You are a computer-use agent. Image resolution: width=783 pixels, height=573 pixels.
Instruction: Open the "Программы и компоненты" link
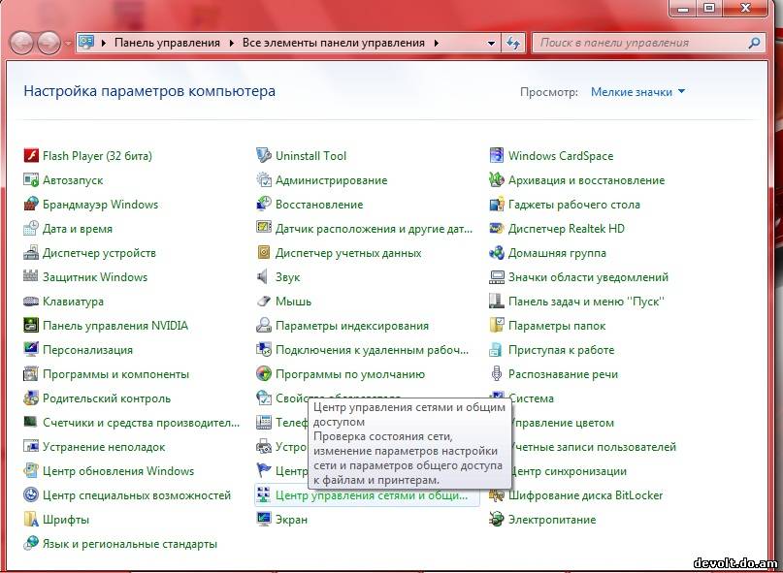[115, 374]
